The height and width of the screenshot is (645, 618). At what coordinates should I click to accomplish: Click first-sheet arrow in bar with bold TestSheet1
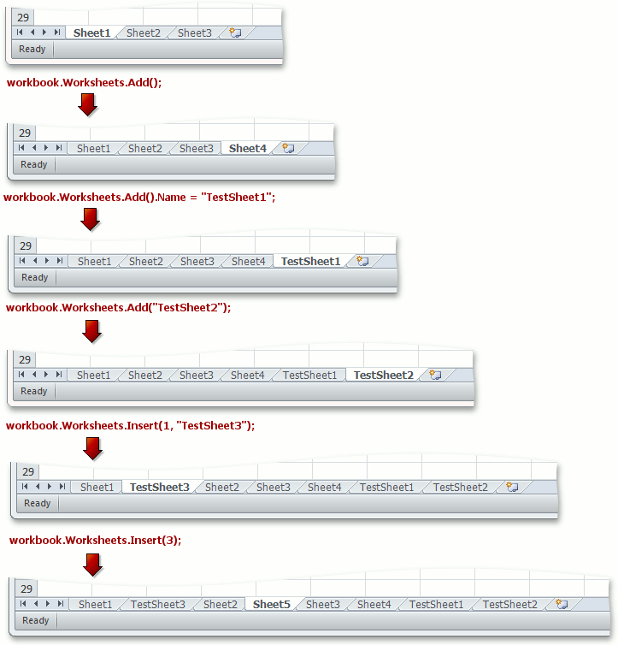[x=22, y=260]
